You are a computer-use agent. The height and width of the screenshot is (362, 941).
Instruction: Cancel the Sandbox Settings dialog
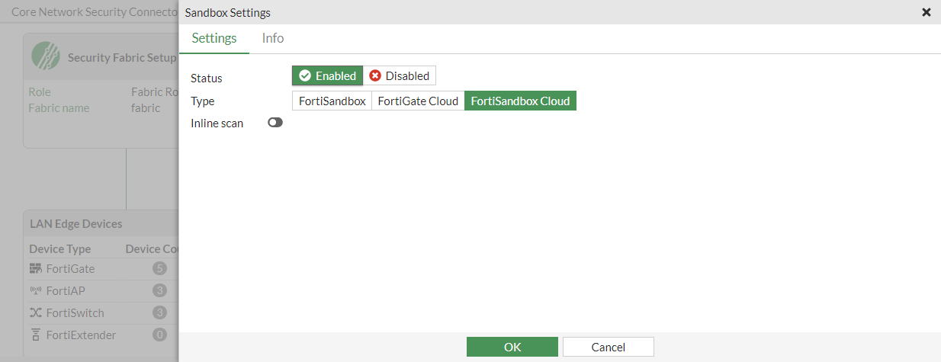point(608,347)
